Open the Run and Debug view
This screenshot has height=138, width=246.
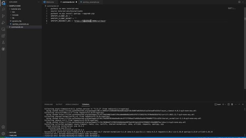point(3,23)
